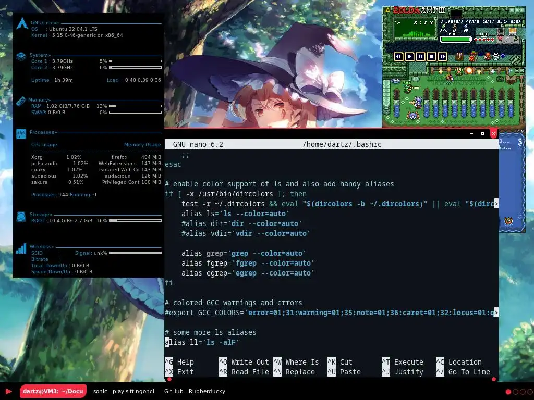Image resolution: width=534 pixels, height=400 pixels.
Task: Minimize the nano terminal window
Action: pos(471,134)
